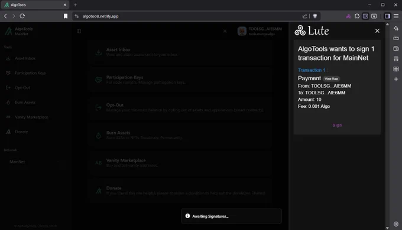Click the Awaiting Signatures notification
This screenshot has height=230, width=402.
coord(231,216)
